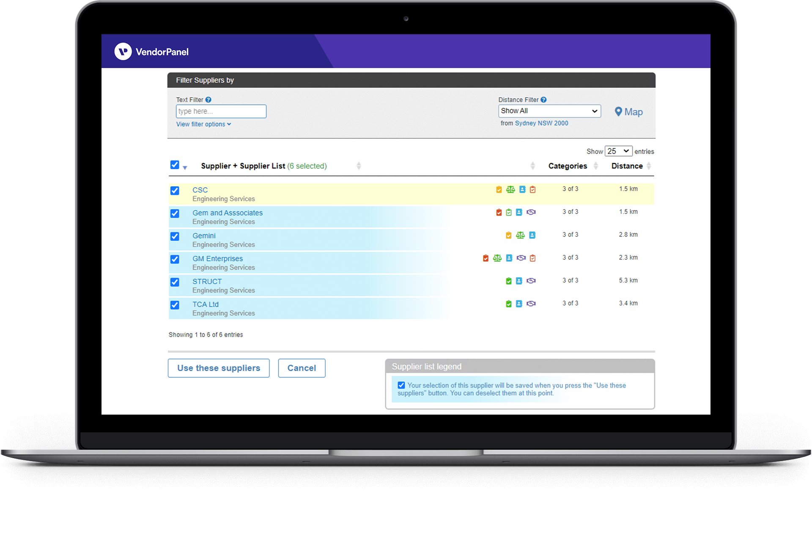Open the CSC supplier link
Image resolution: width=812 pixels, height=541 pixels.
click(200, 190)
